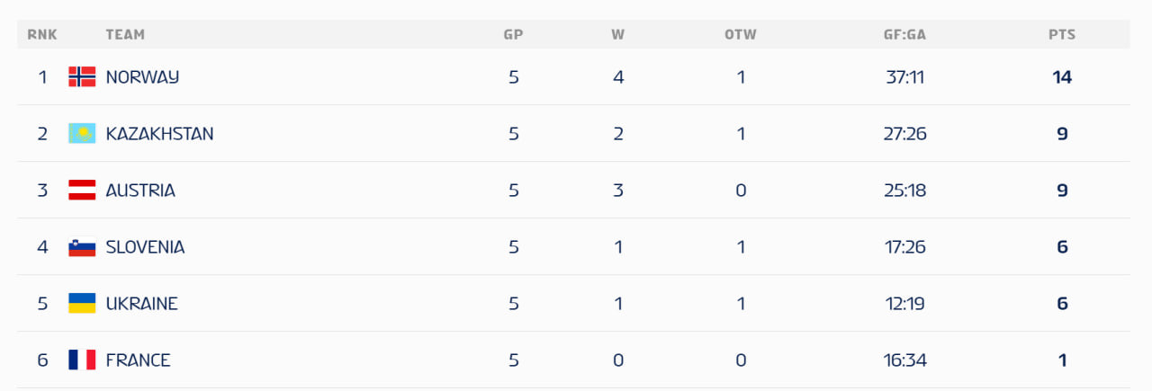Click the RNK column header

[42, 35]
